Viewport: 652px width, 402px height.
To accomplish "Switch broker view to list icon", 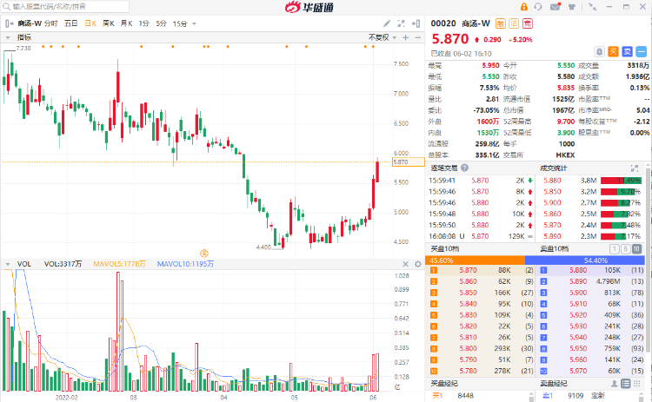I will click(x=625, y=383).
